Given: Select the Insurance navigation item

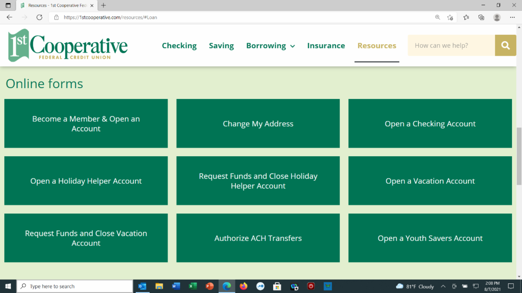Looking at the screenshot, I should pyautogui.click(x=326, y=46).
